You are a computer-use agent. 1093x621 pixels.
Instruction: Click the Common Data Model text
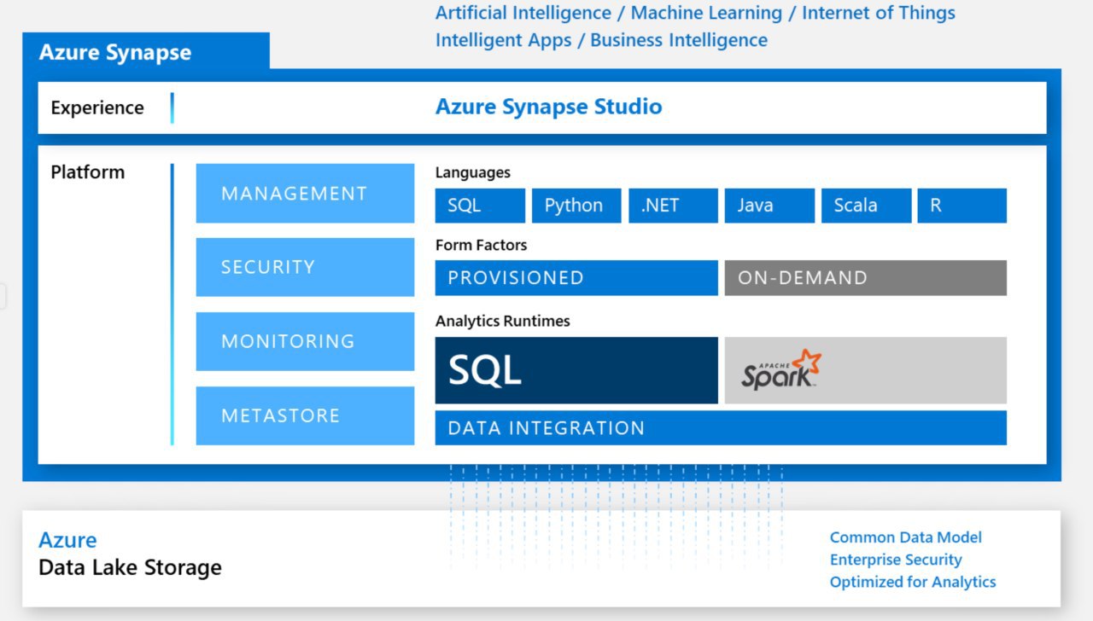coord(906,537)
